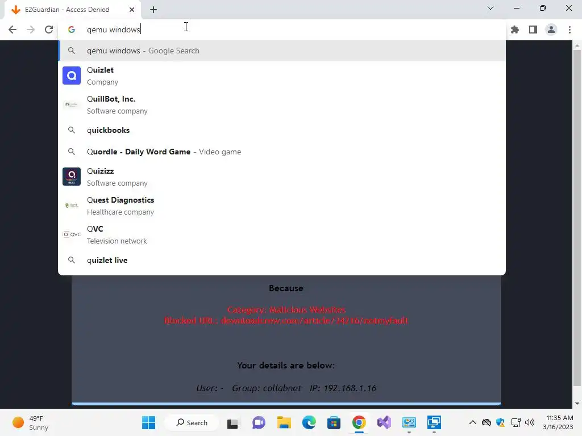The image size is (582, 436).
Task: Open a new tab with plus button
Action: (x=153, y=10)
